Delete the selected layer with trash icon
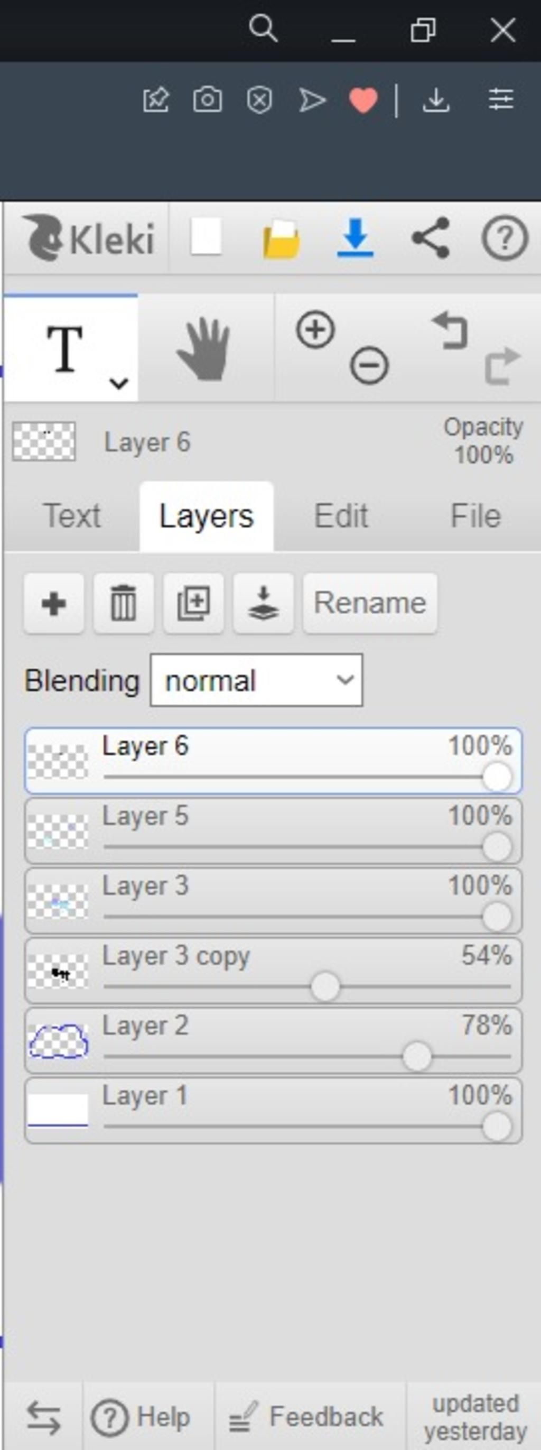The width and height of the screenshot is (541, 1450). [x=124, y=603]
